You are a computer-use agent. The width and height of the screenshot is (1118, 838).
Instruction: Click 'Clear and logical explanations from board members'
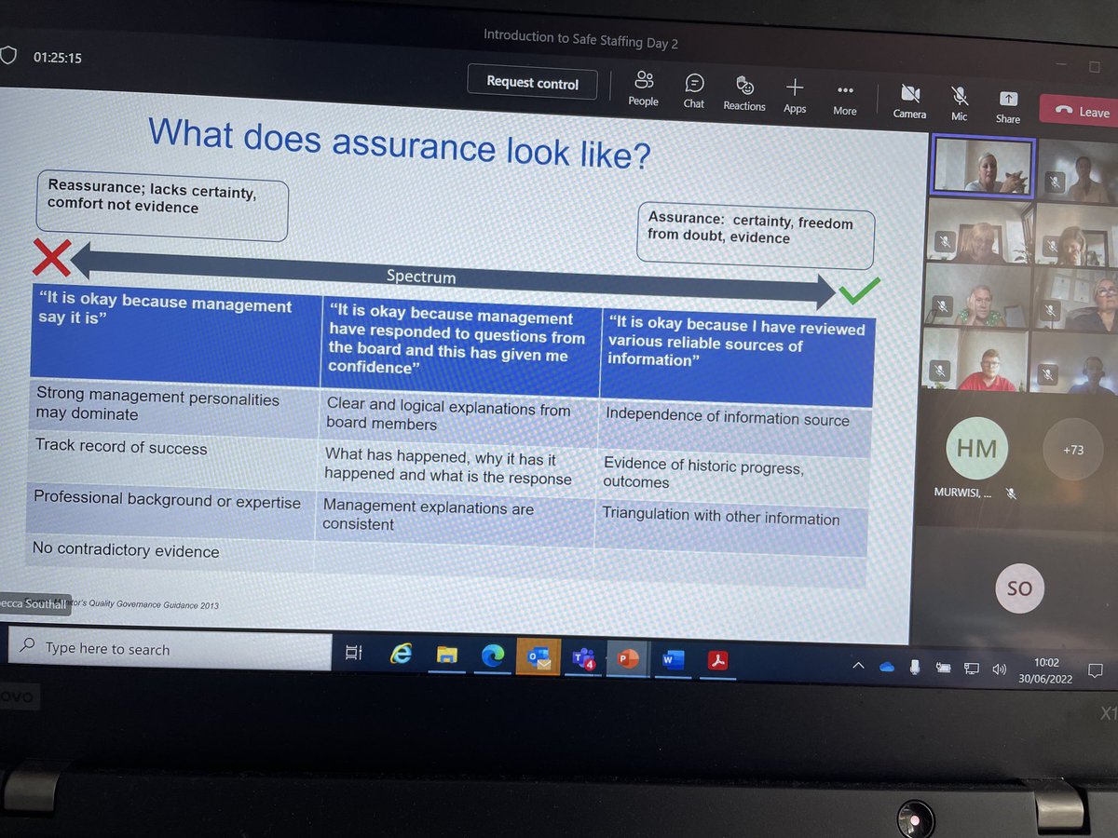458,415
